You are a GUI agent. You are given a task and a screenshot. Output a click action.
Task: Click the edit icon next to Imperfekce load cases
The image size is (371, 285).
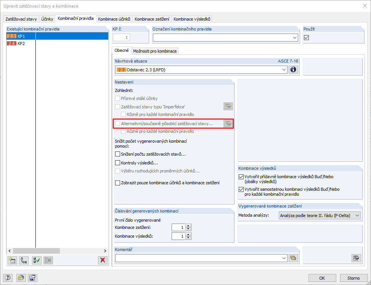[228, 106]
